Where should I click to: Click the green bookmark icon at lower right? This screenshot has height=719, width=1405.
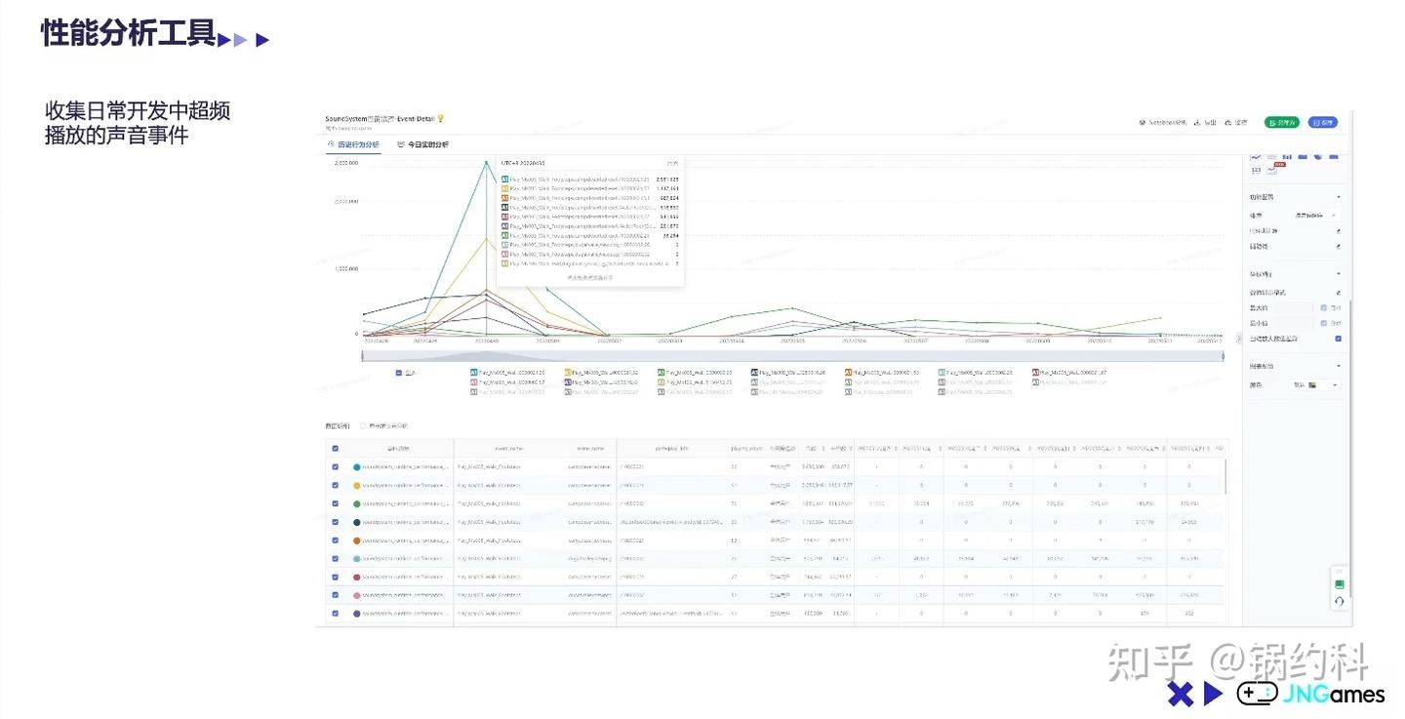click(1340, 584)
